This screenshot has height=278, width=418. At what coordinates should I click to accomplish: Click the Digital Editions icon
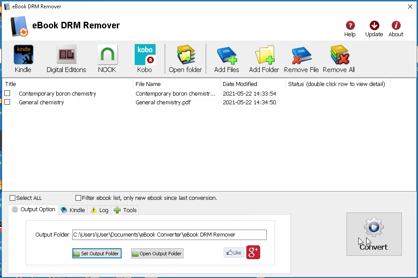pos(66,55)
